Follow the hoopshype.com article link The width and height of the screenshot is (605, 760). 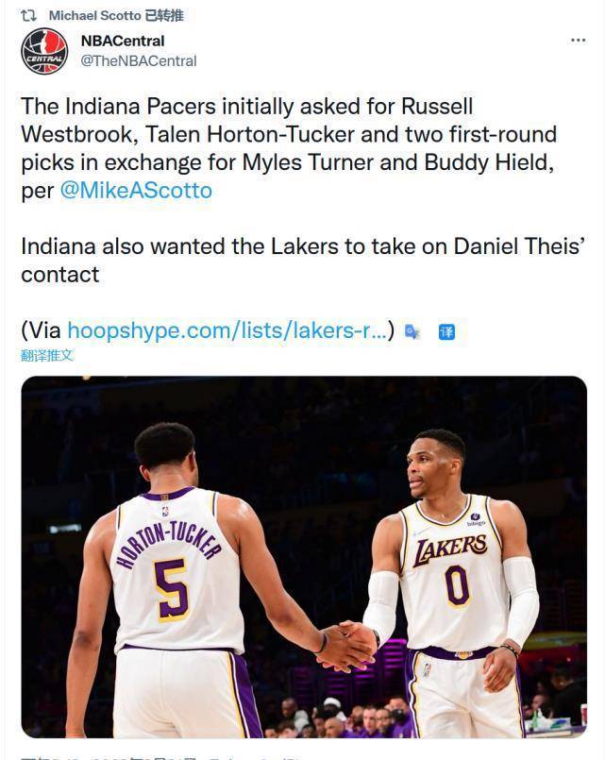point(227,330)
